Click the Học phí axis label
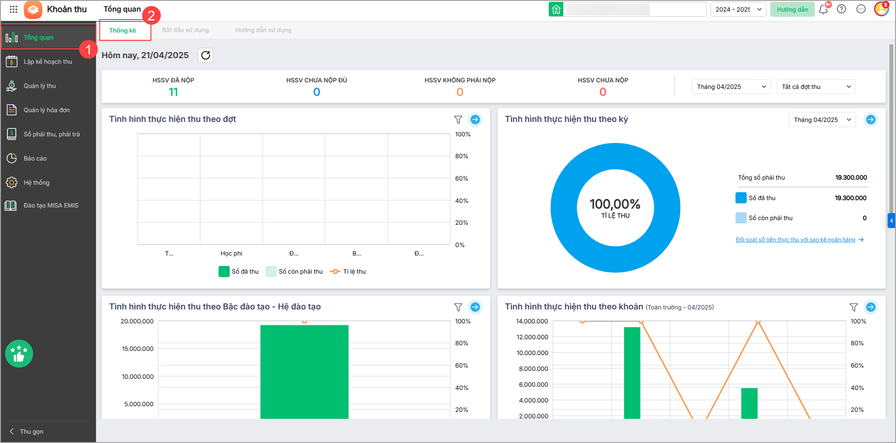 click(x=232, y=253)
